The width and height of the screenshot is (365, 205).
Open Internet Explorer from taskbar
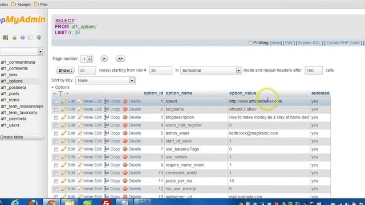click(15, 202)
